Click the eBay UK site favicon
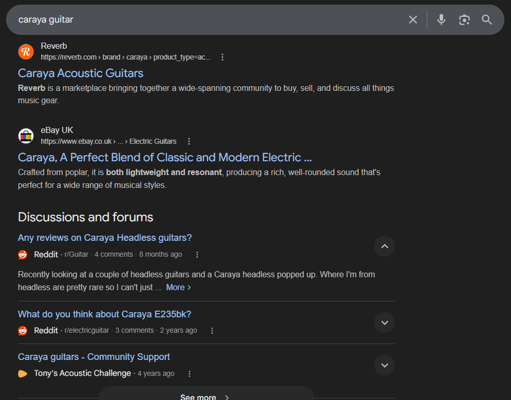 pyautogui.click(x=26, y=136)
